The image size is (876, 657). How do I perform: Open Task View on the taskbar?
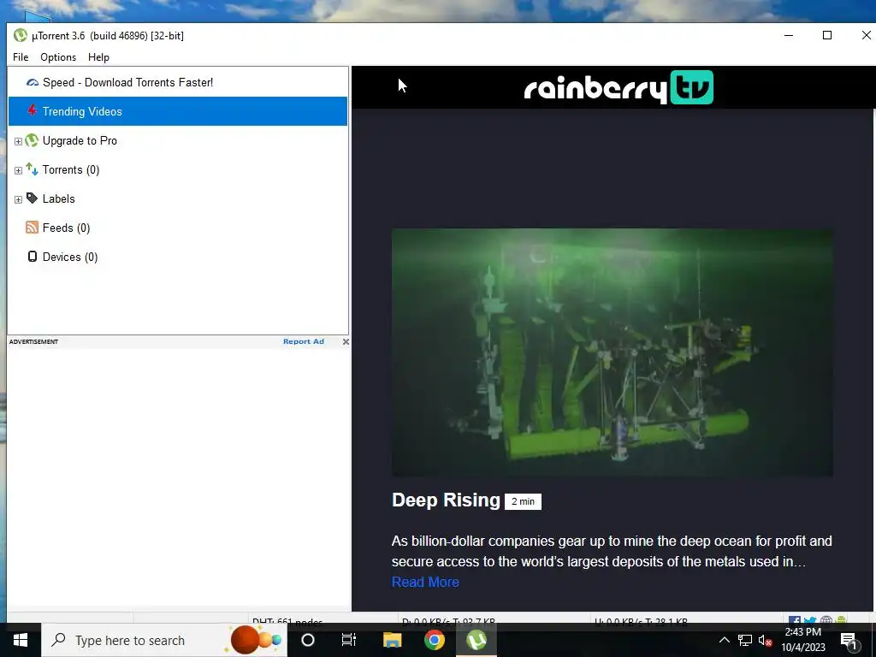(x=349, y=640)
